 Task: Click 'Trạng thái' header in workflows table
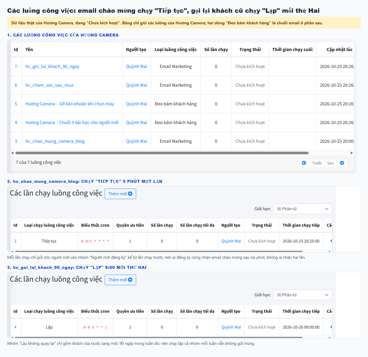250,50
